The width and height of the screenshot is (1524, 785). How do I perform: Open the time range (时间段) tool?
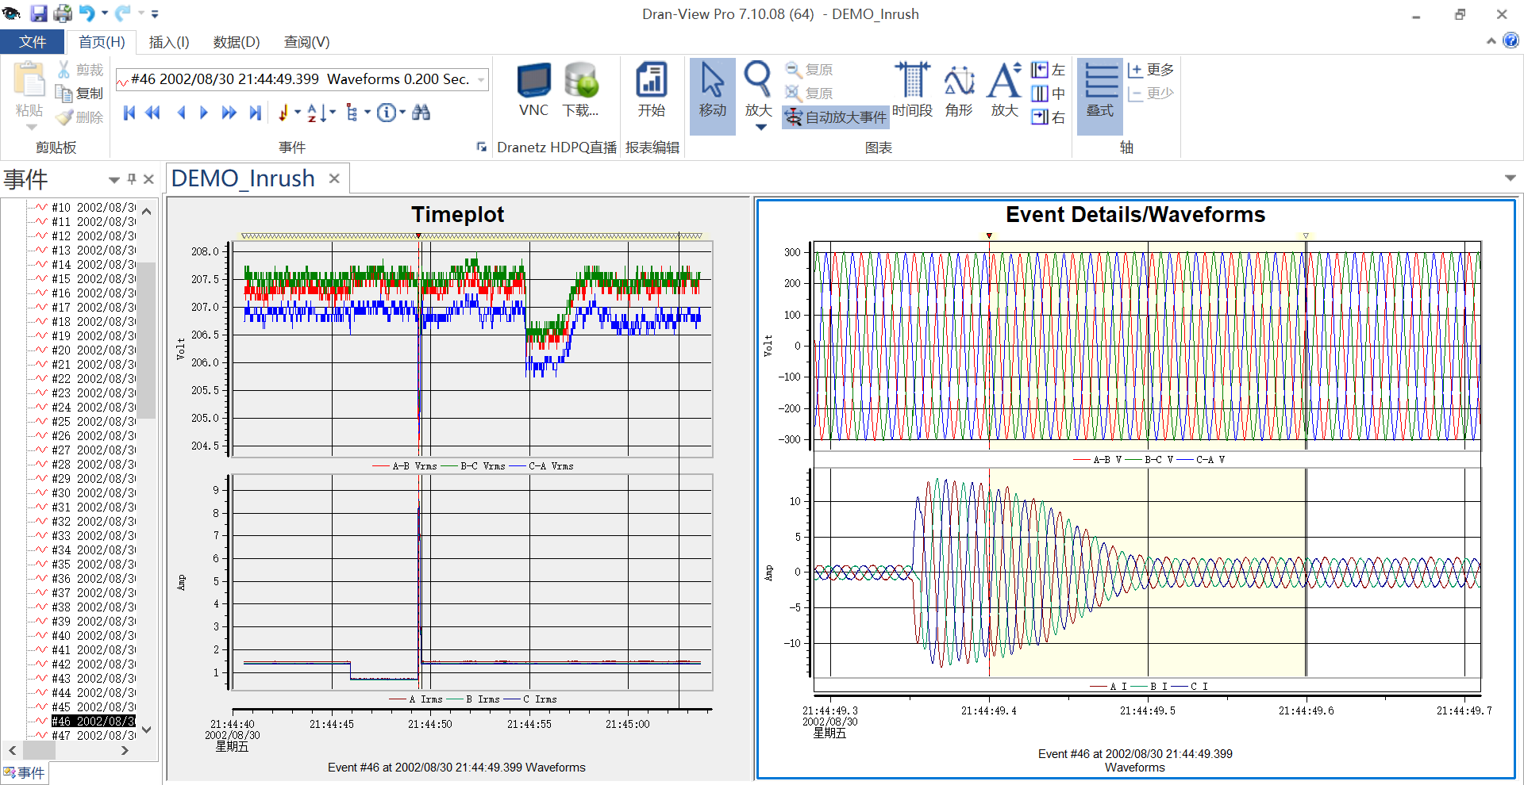point(912,89)
